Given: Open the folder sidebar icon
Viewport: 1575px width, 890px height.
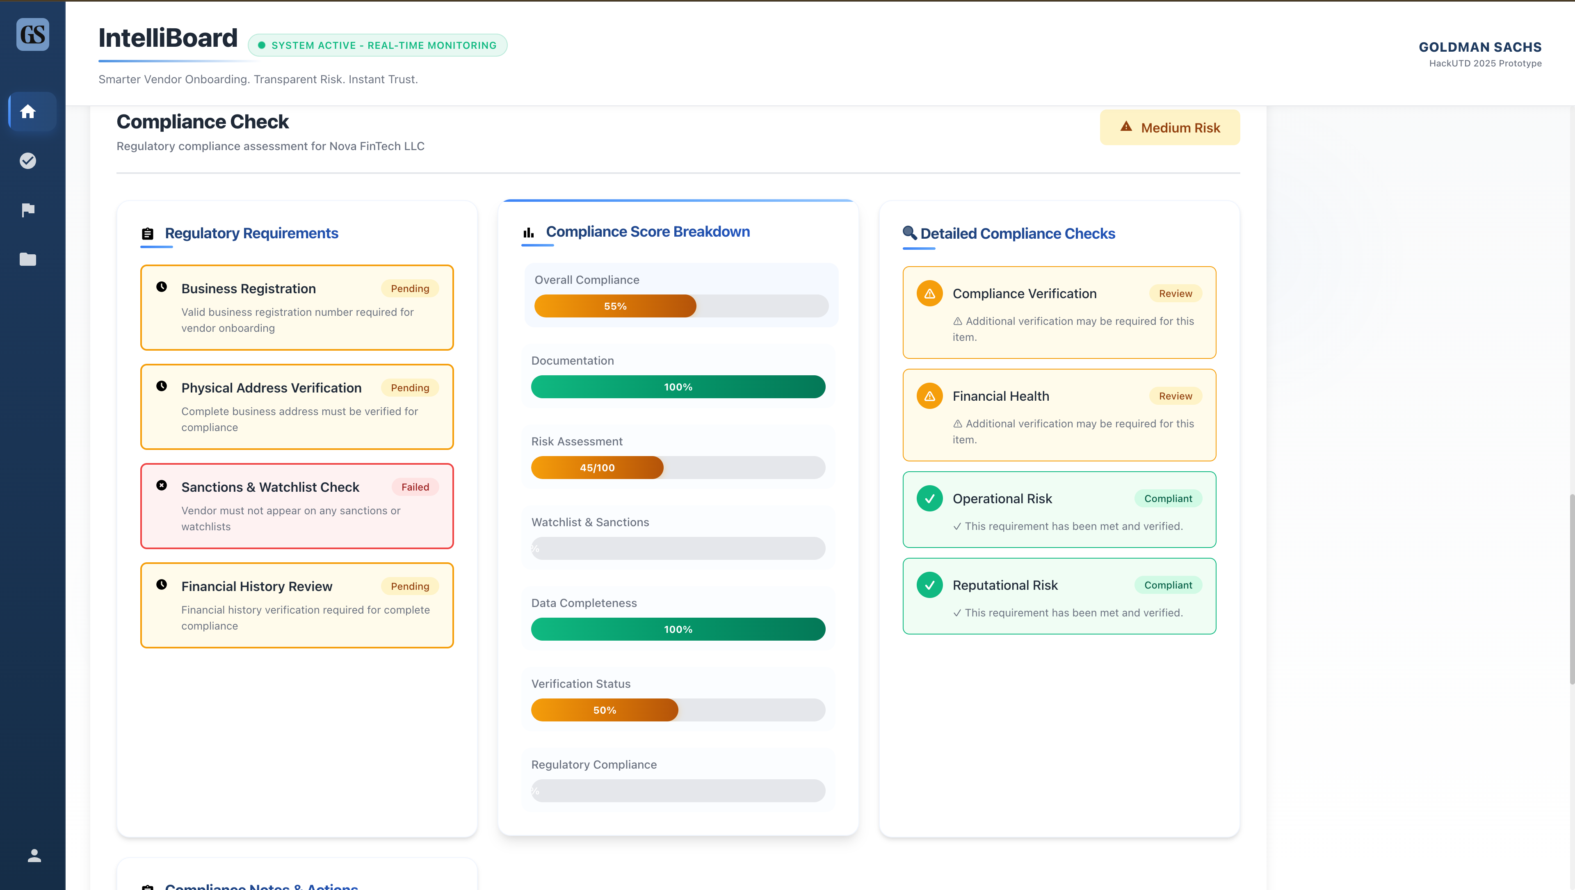Looking at the screenshot, I should pos(28,259).
